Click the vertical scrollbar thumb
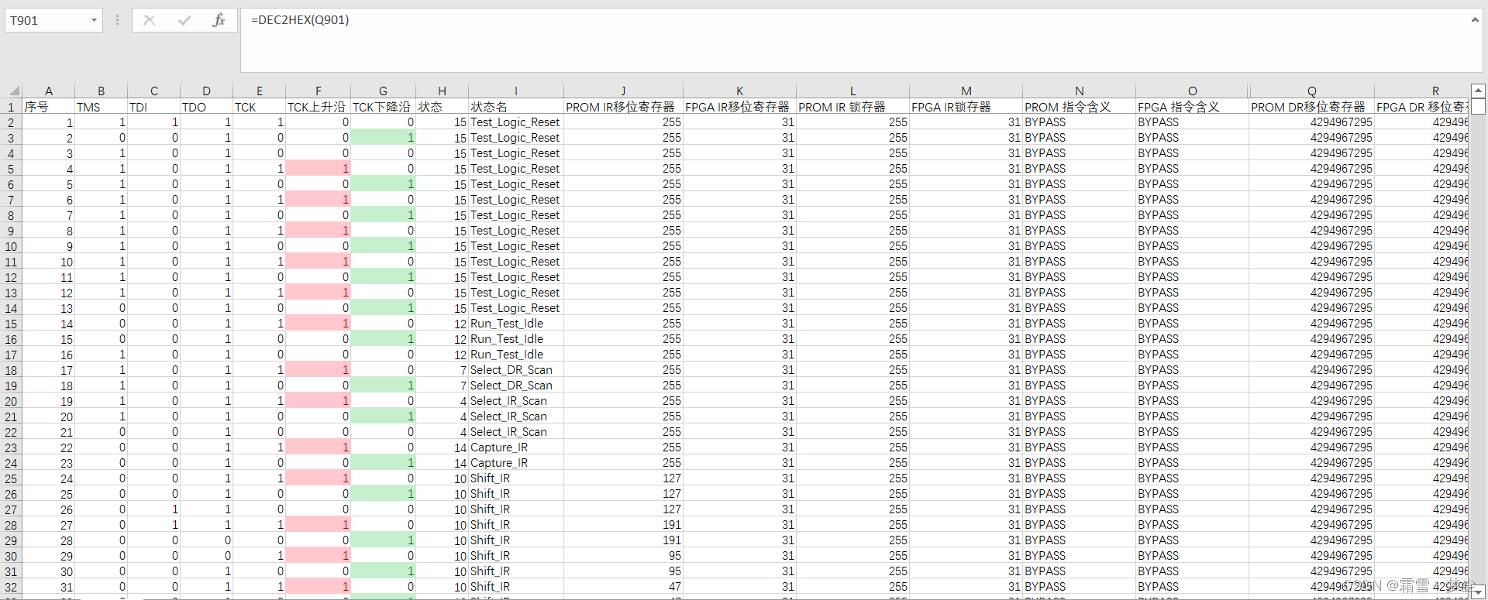This screenshot has height=600, width=1488. pos(1478,107)
